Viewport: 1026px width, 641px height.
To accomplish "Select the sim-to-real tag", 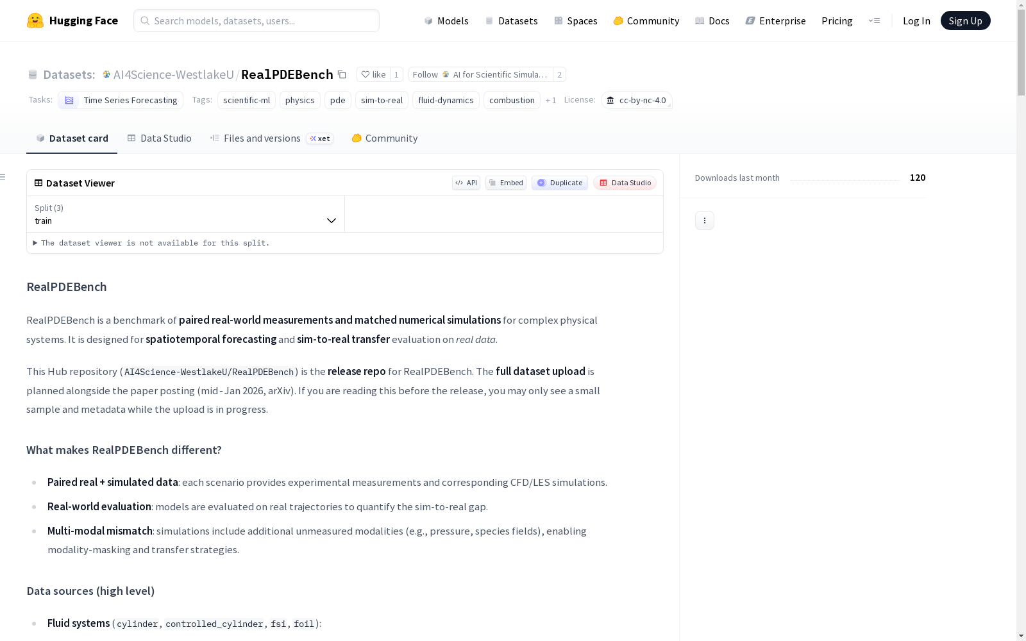I will (x=382, y=100).
